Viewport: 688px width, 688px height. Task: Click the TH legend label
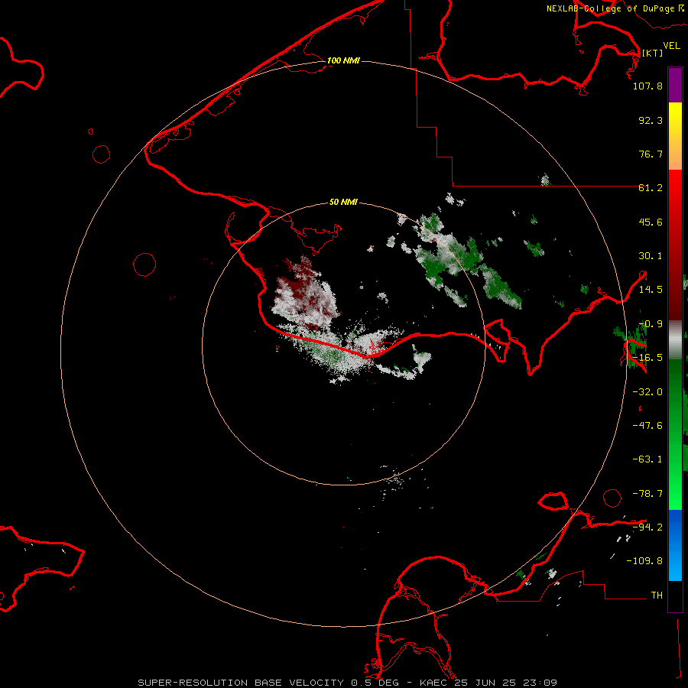click(657, 596)
